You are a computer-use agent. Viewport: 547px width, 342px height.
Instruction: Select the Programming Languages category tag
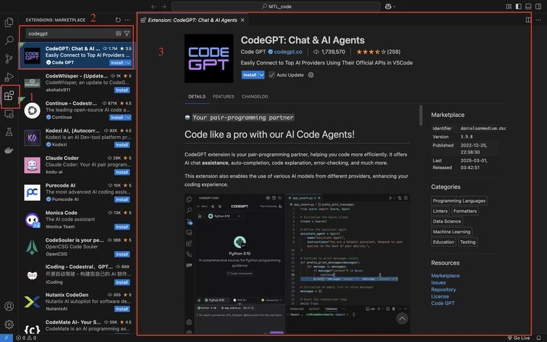pyautogui.click(x=459, y=200)
